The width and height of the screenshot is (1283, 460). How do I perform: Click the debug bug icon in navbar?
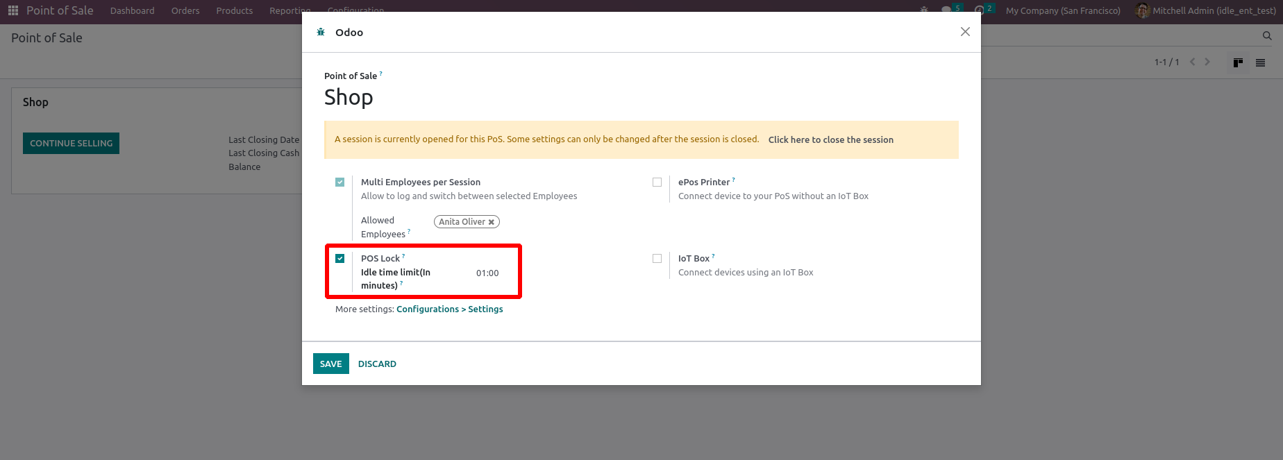[x=924, y=10]
